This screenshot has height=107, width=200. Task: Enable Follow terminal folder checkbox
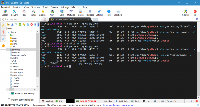coord(9,100)
